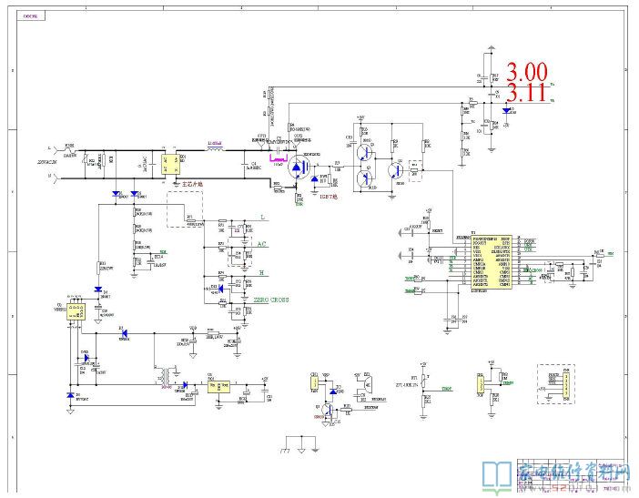Select transistor Q right of the push-pull pair

pyautogui.click(x=397, y=170)
